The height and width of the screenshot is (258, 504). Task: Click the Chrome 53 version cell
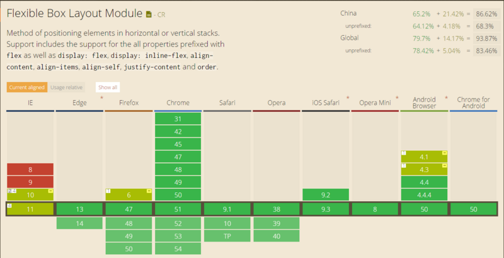click(x=178, y=236)
